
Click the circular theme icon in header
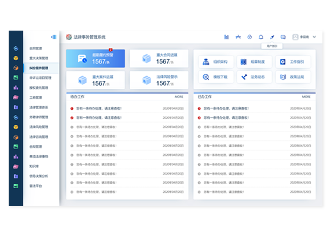[249, 37]
